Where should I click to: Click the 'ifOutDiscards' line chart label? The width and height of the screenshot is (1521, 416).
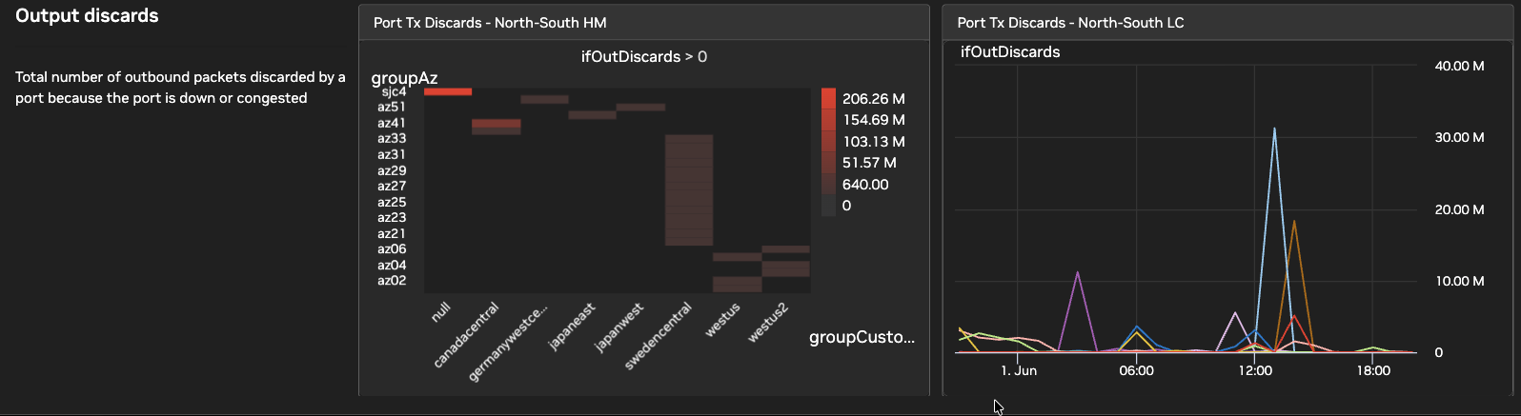[x=1010, y=52]
